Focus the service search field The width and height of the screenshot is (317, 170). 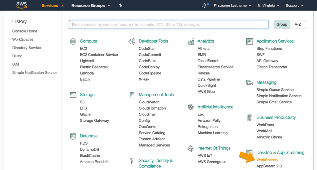coord(169,24)
